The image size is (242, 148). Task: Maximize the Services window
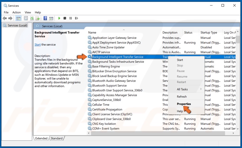[x=223, y=6]
